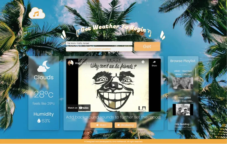The width and height of the screenshot is (227, 144).
Task: Click Use Current Location button
Action: point(99,49)
